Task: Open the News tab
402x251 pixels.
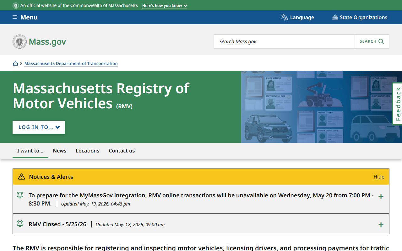Action: click(x=60, y=151)
